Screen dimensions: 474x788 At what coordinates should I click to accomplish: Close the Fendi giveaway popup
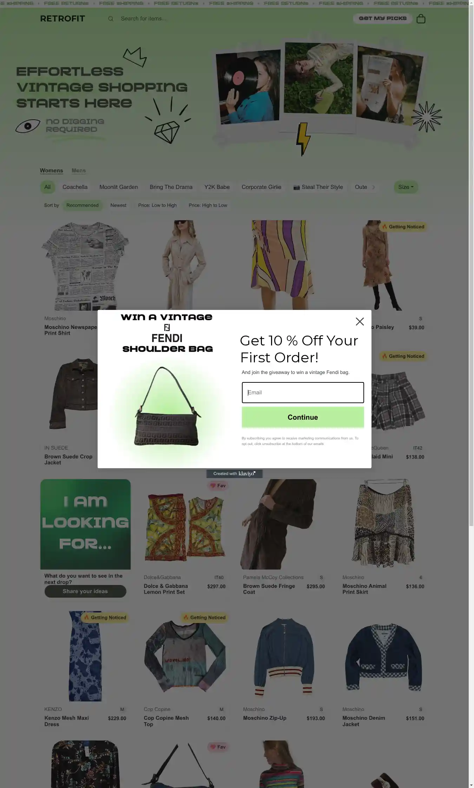(360, 322)
